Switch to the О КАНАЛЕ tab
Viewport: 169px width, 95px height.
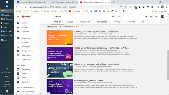pyautogui.click(x=131, y=22)
